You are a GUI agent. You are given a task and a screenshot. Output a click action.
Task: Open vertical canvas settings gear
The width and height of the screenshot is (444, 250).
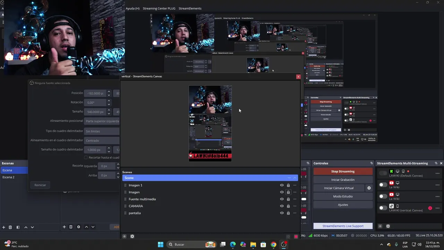tap(132, 236)
